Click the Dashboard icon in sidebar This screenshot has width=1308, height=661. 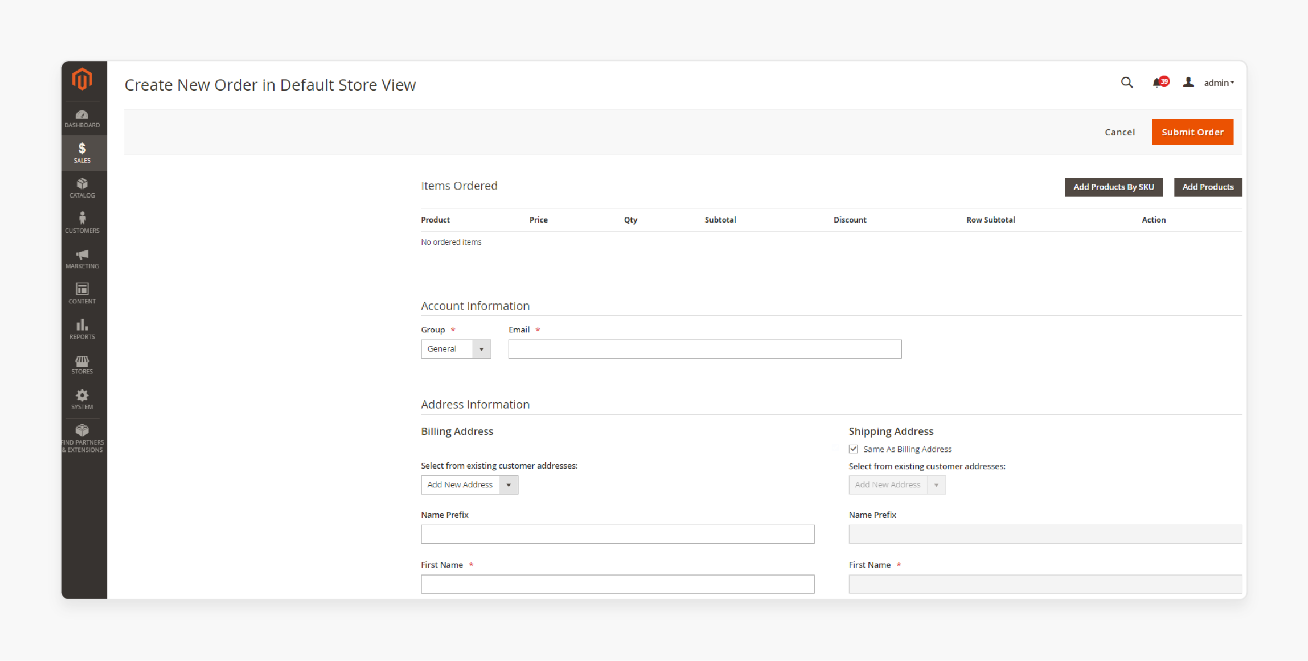pyautogui.click(x=82, y=118)
